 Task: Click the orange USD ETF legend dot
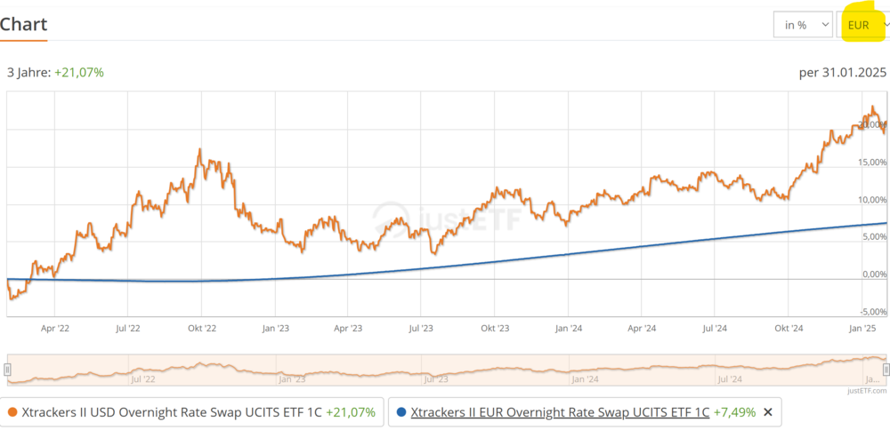(13, 412)
